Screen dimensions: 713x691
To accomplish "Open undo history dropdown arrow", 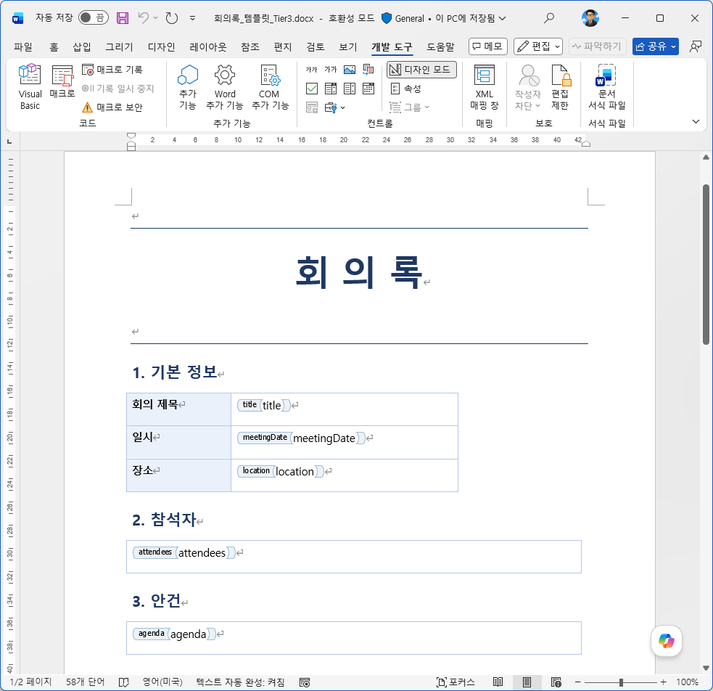I will [155, 18].
